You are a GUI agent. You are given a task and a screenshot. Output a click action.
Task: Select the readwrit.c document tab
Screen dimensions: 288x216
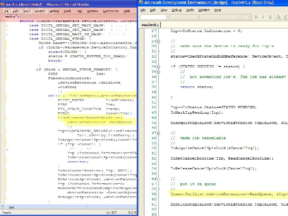pyautogui.click(x=150, y=25)
